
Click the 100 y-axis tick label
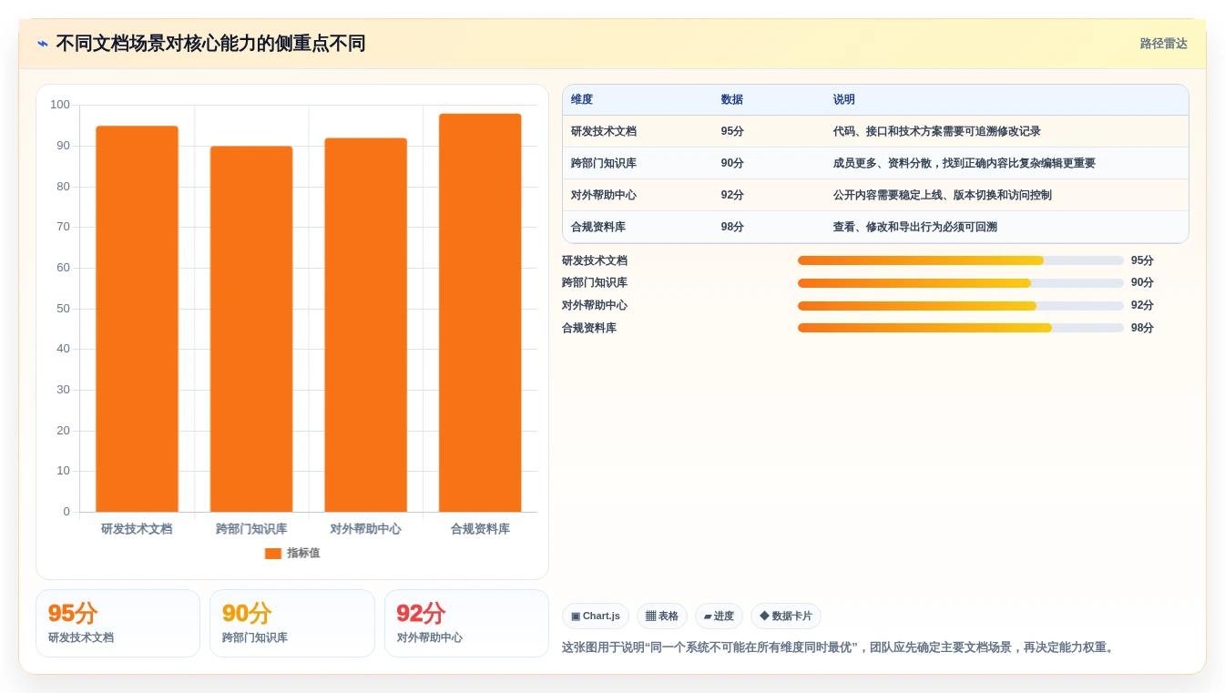pos(60,105)
